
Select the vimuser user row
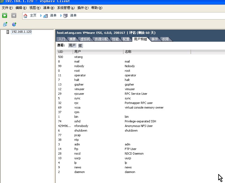(141, 89)
